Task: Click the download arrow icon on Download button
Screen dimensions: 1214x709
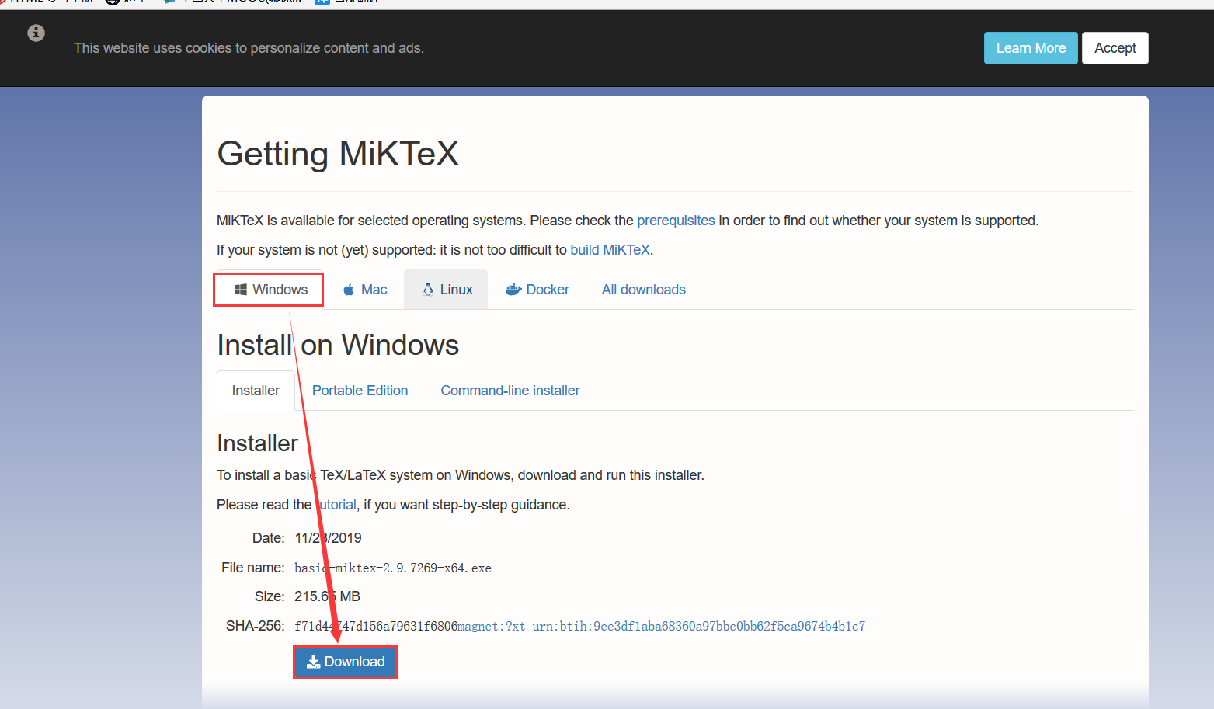Action: pos(314,661)
